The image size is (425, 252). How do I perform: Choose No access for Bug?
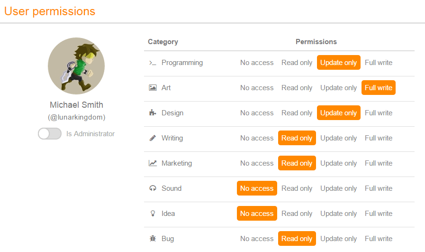click(257, 239)
